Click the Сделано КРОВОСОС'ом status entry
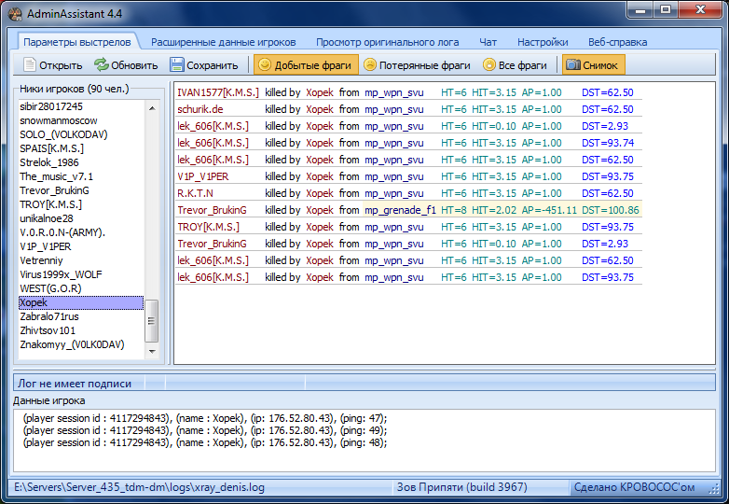729x504 pixels. pos(634,487)
